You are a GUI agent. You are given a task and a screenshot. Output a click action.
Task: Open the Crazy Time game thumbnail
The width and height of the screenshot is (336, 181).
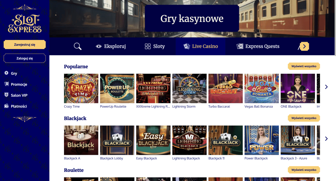(x=81, y=89)
